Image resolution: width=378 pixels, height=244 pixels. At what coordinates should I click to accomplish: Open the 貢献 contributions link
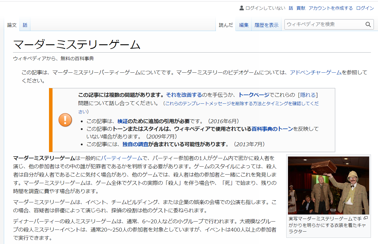[301, 8]
